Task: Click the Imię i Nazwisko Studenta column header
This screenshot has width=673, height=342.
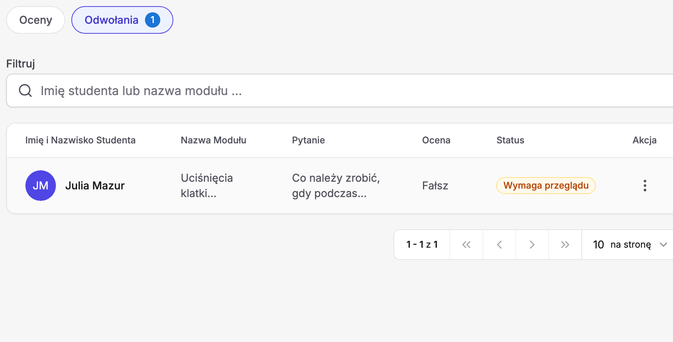Action: (81, 140)
